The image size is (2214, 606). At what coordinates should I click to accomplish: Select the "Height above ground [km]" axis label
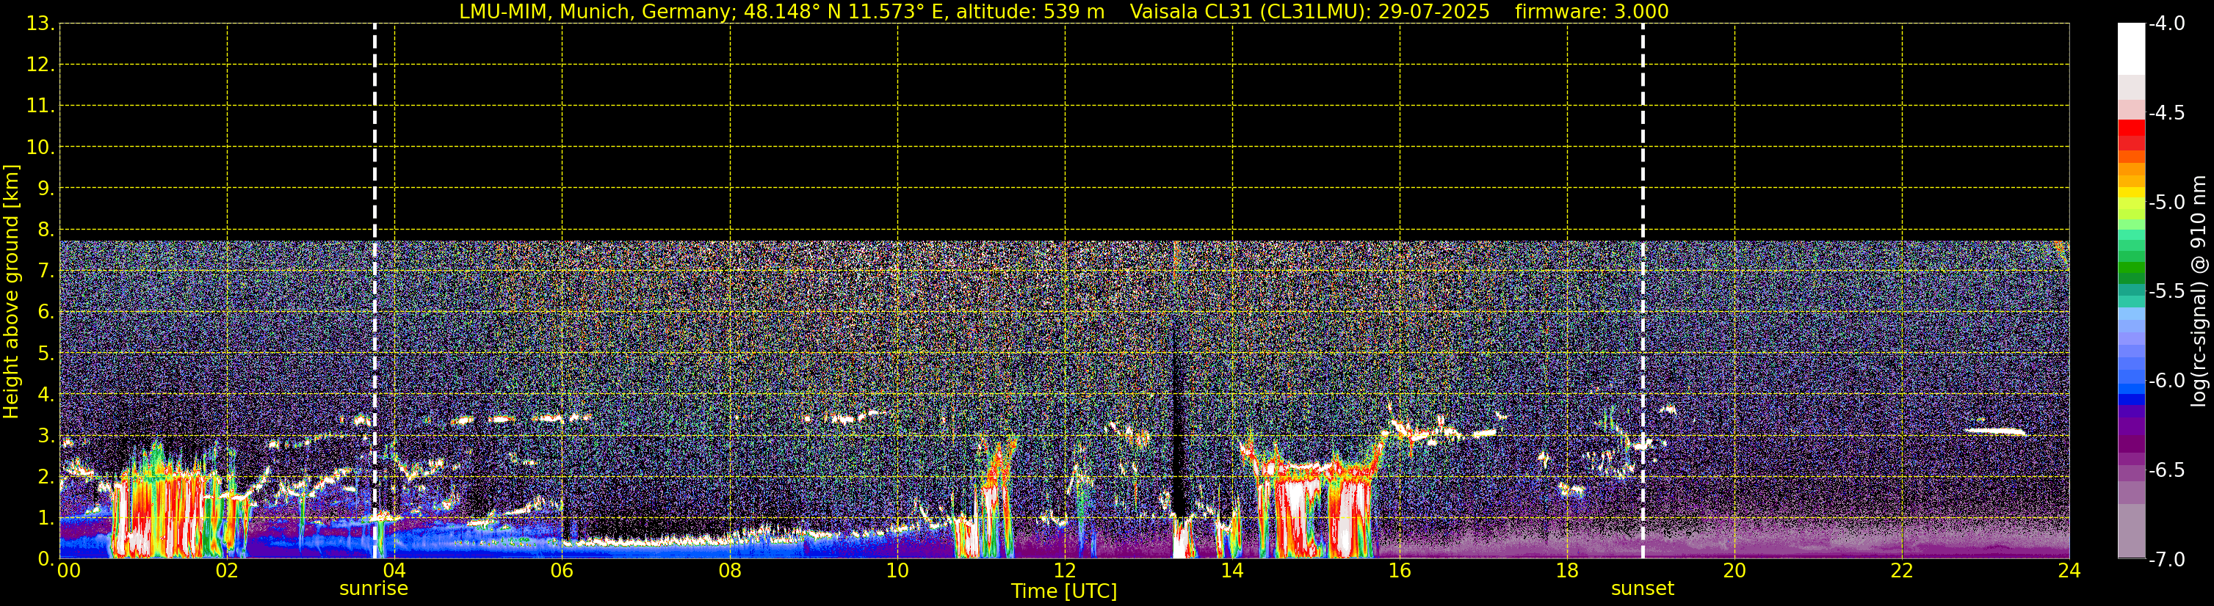click(x=11, y=292)
